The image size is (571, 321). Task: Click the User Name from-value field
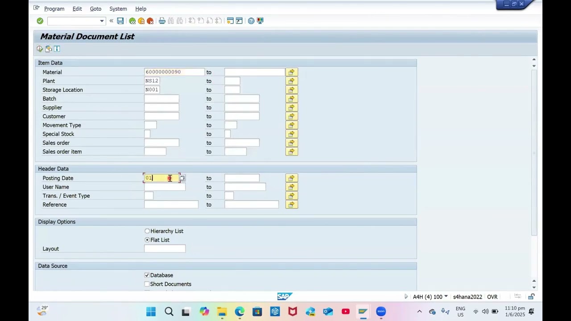[165, 187]
